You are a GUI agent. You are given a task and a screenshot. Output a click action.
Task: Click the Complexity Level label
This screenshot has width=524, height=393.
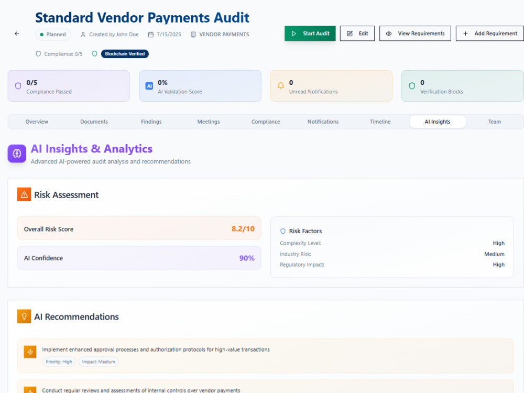pyautogui.click(x=300, y=243)
